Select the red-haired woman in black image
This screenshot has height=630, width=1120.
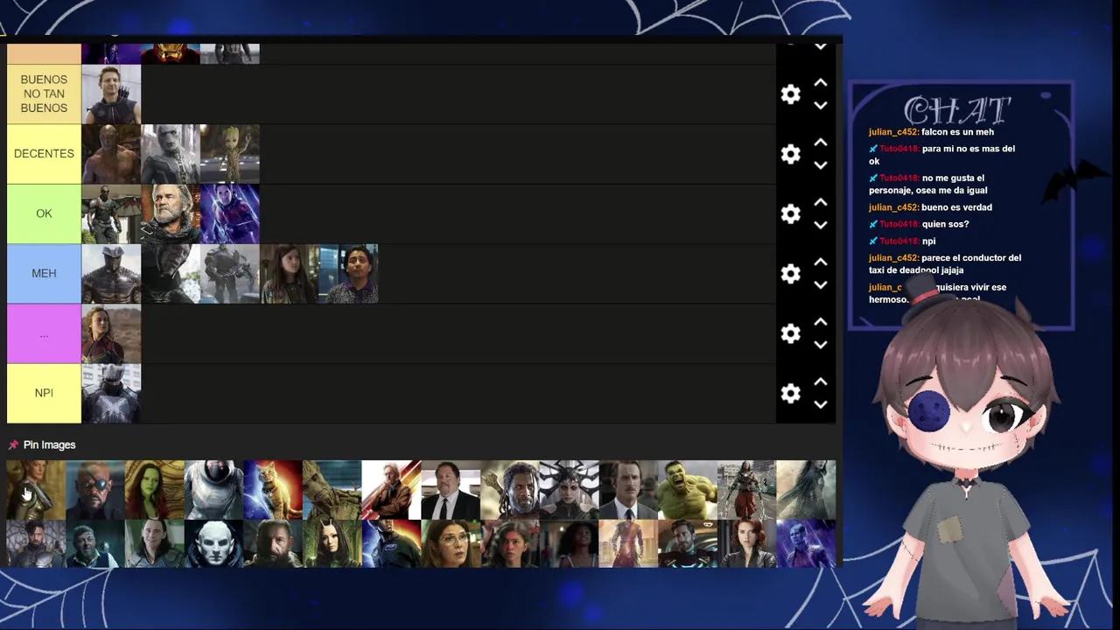pyautogui.click(x=747, y=543)
